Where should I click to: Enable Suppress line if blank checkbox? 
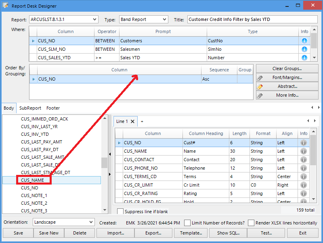[x=120, y=212]
